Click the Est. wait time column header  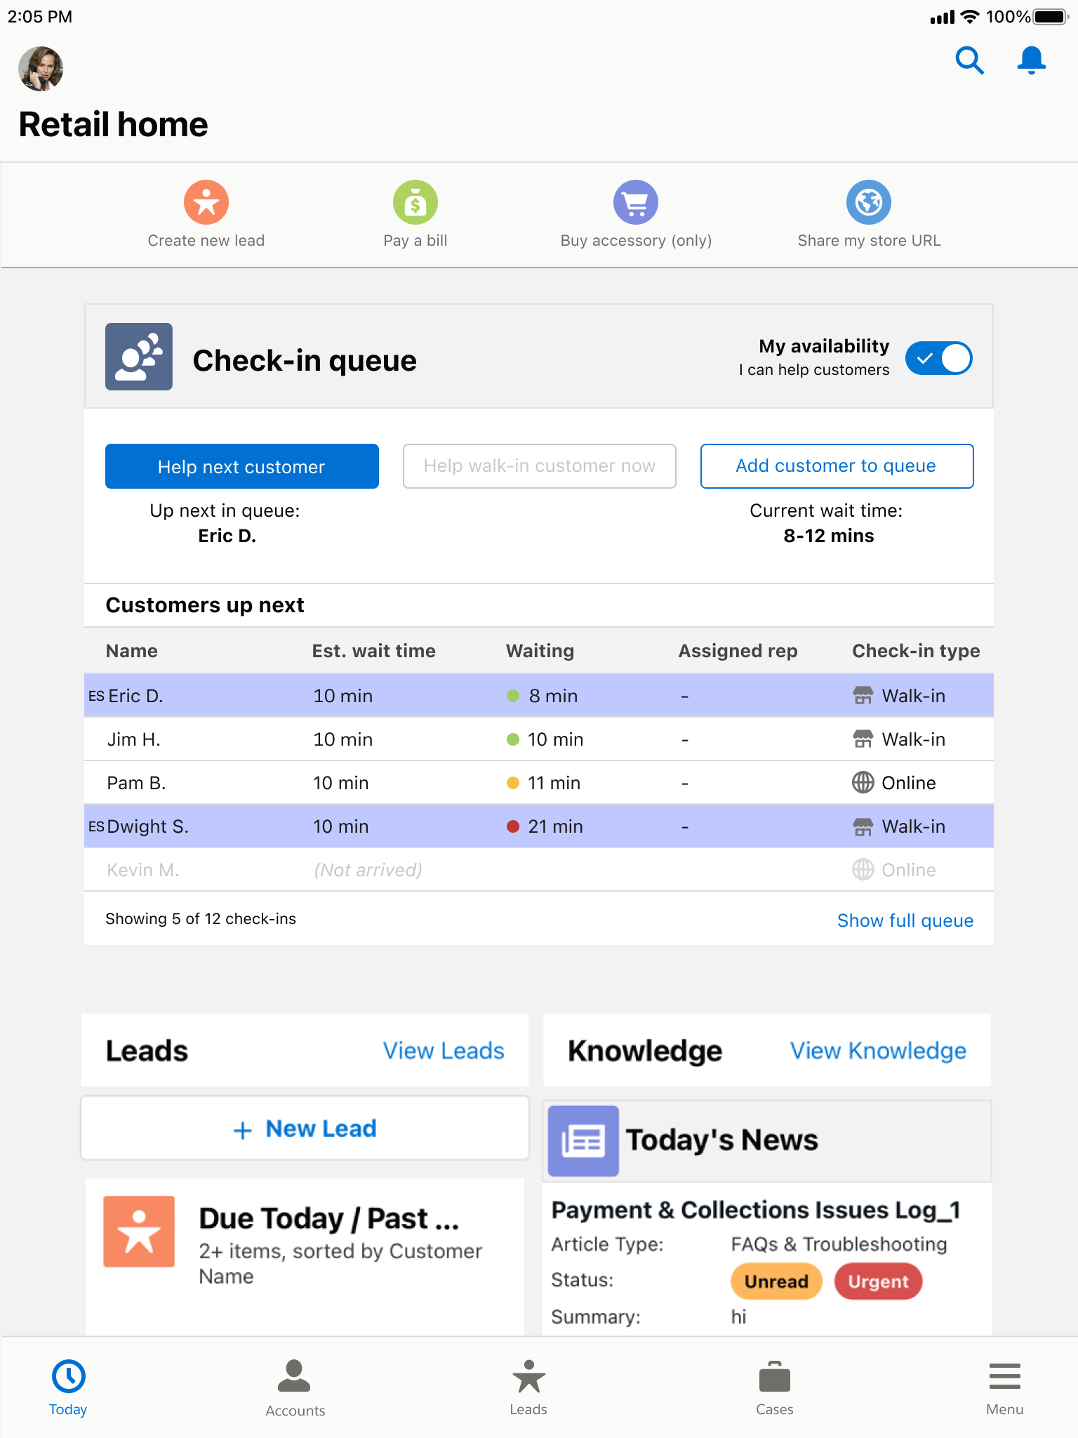[373, 651]
